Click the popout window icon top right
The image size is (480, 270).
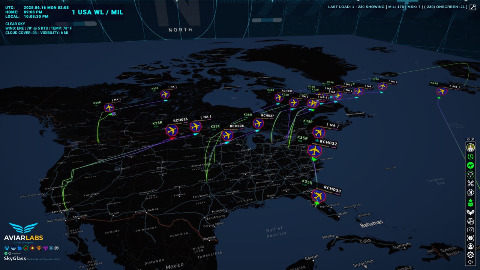click(x=472, y=7)
